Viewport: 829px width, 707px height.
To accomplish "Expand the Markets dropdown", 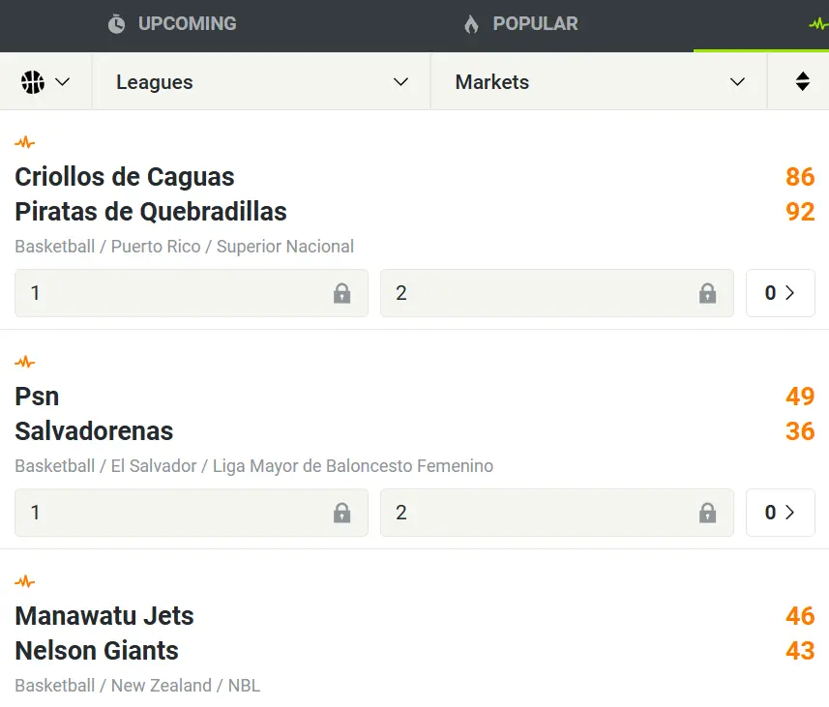I will 599,82.
